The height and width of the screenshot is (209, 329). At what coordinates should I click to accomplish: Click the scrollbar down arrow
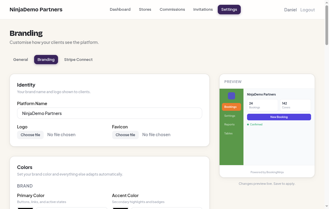(x=327, y=206)
